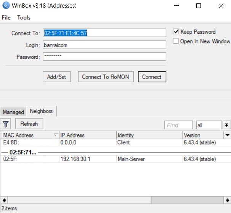
Task: Click the horizontal scrollbar left arrow
Action: coord(4,200)
